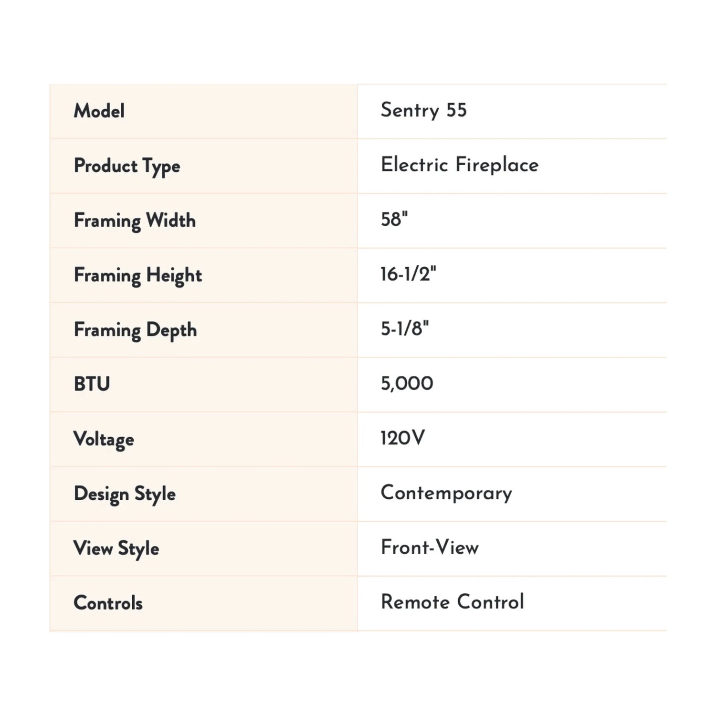The height and width of the screenshot is (716, 716).
Task: Click the Model label cell
Action: point(99,111)
